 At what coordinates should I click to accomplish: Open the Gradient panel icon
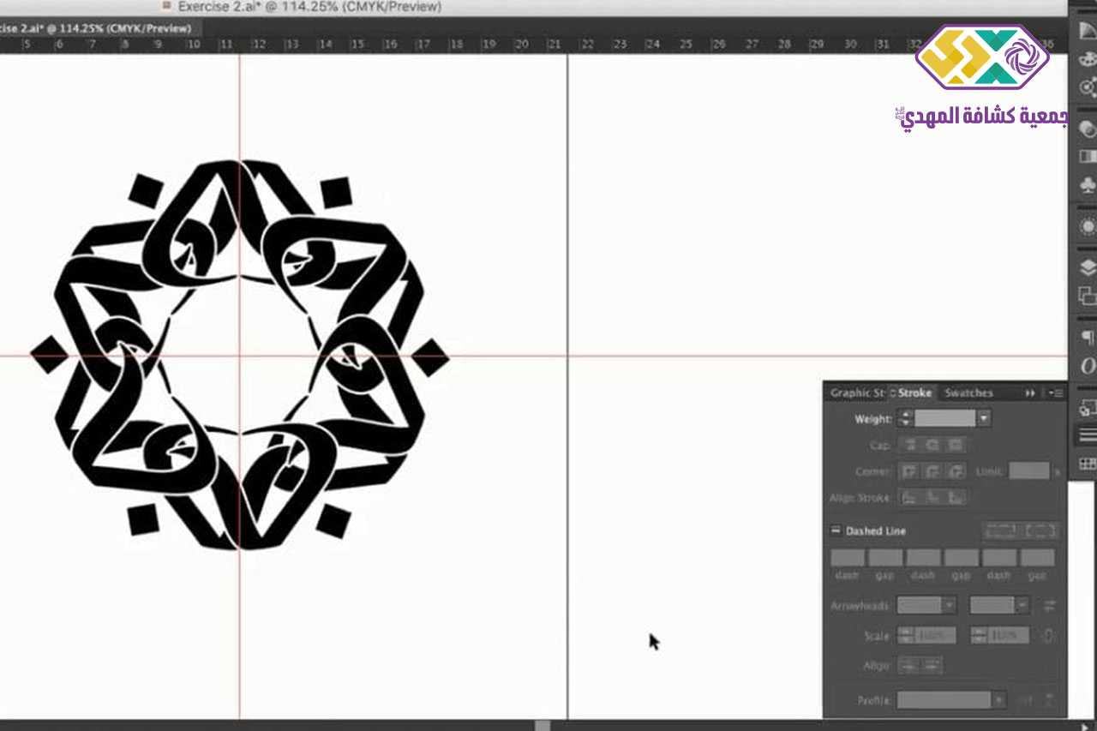point(1087,157)
